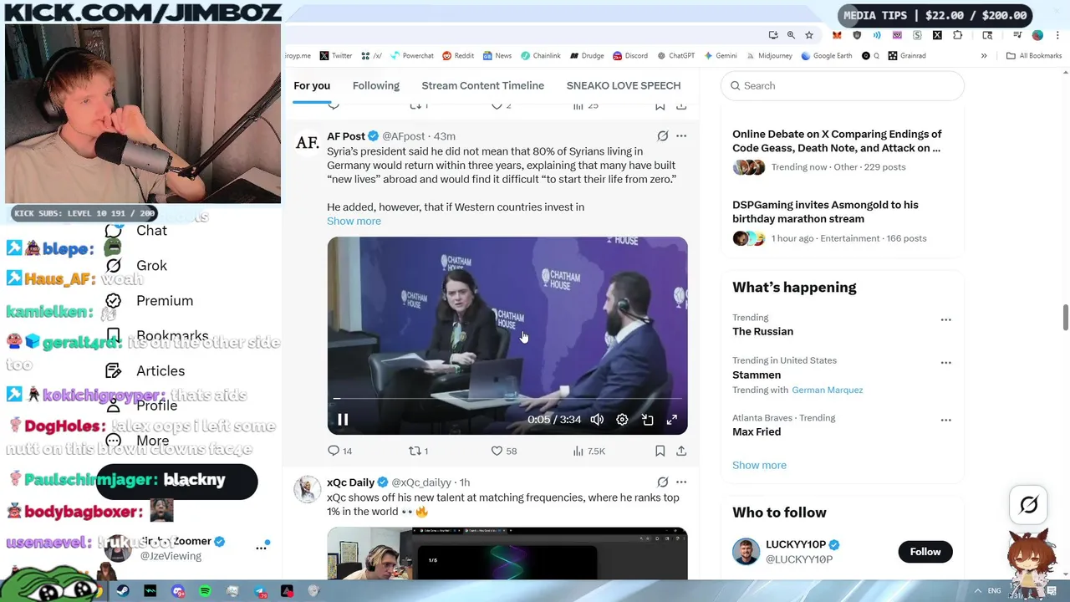1070x602 pixels.
Task: Open Steam from taskbar
Action: (x=123, y=591)
